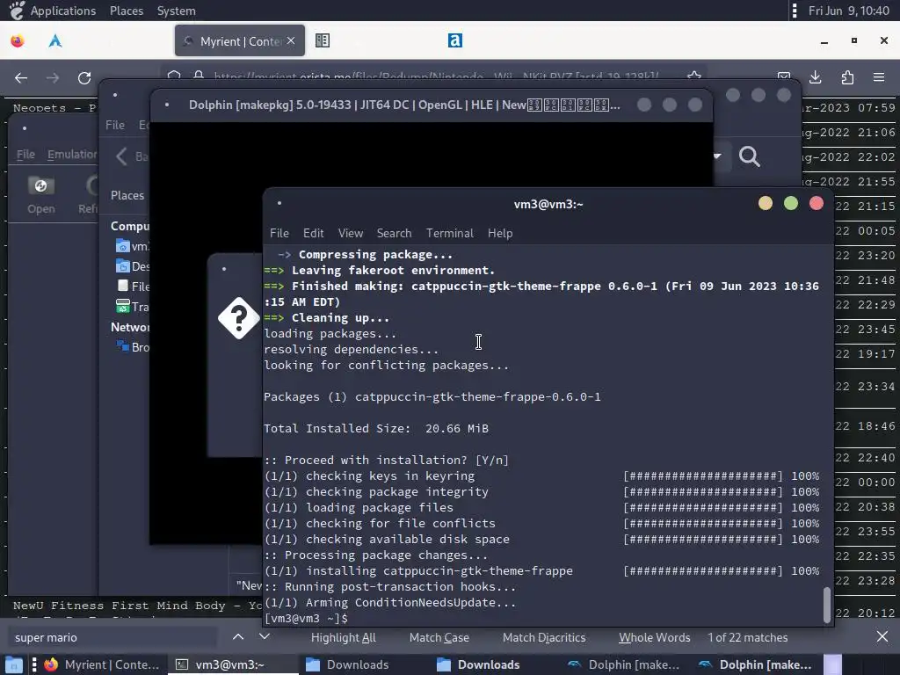Click the bookmark star in Firefox address bar
This screenshot has width=900, height=675.
click(694, 76)
